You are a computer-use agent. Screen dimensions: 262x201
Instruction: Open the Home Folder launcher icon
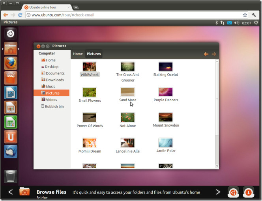11,48
